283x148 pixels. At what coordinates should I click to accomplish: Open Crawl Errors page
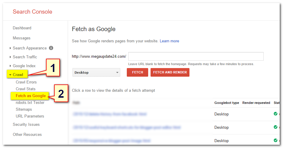pos(26,82)
